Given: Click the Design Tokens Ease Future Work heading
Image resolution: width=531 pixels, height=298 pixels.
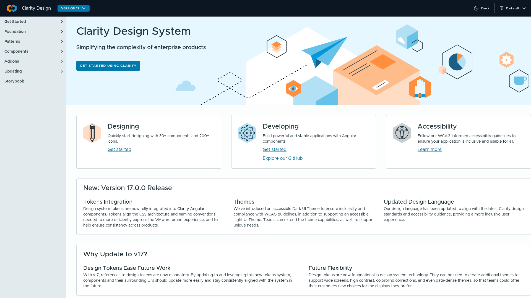Looking at the screenshot, I should [127, 268].
